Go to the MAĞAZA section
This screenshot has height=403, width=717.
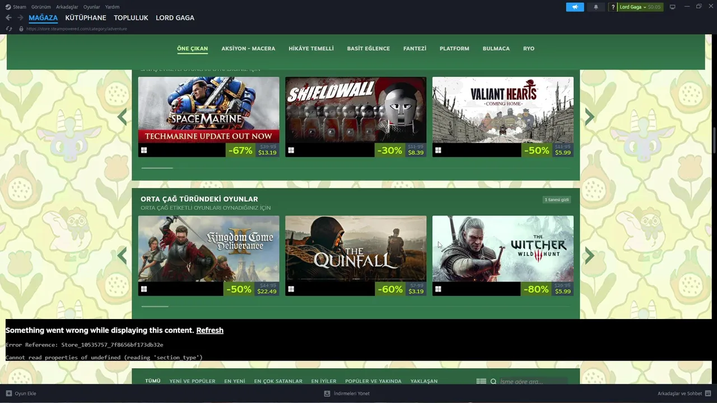(43, 18)
